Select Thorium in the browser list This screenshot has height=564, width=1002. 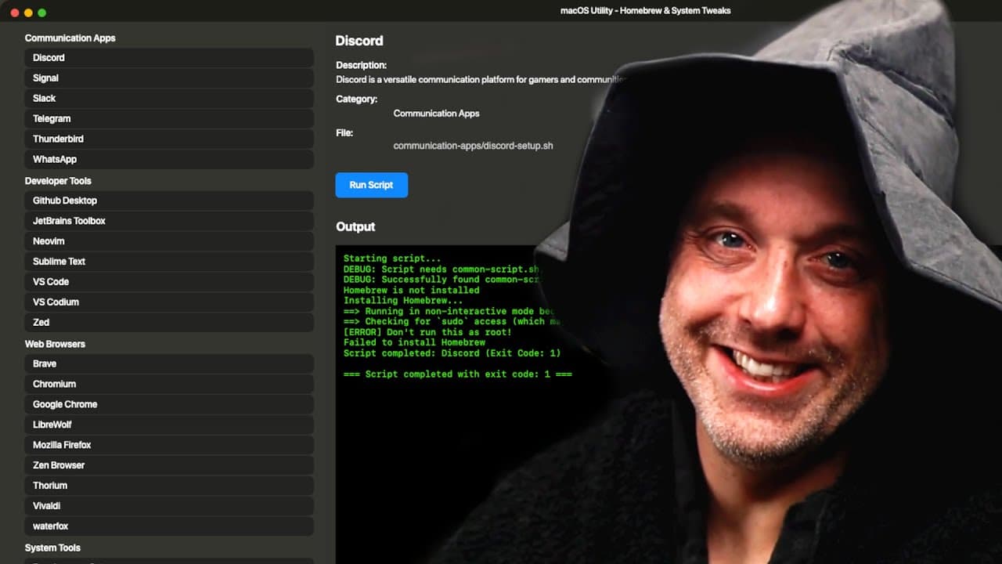click(169, 486)
